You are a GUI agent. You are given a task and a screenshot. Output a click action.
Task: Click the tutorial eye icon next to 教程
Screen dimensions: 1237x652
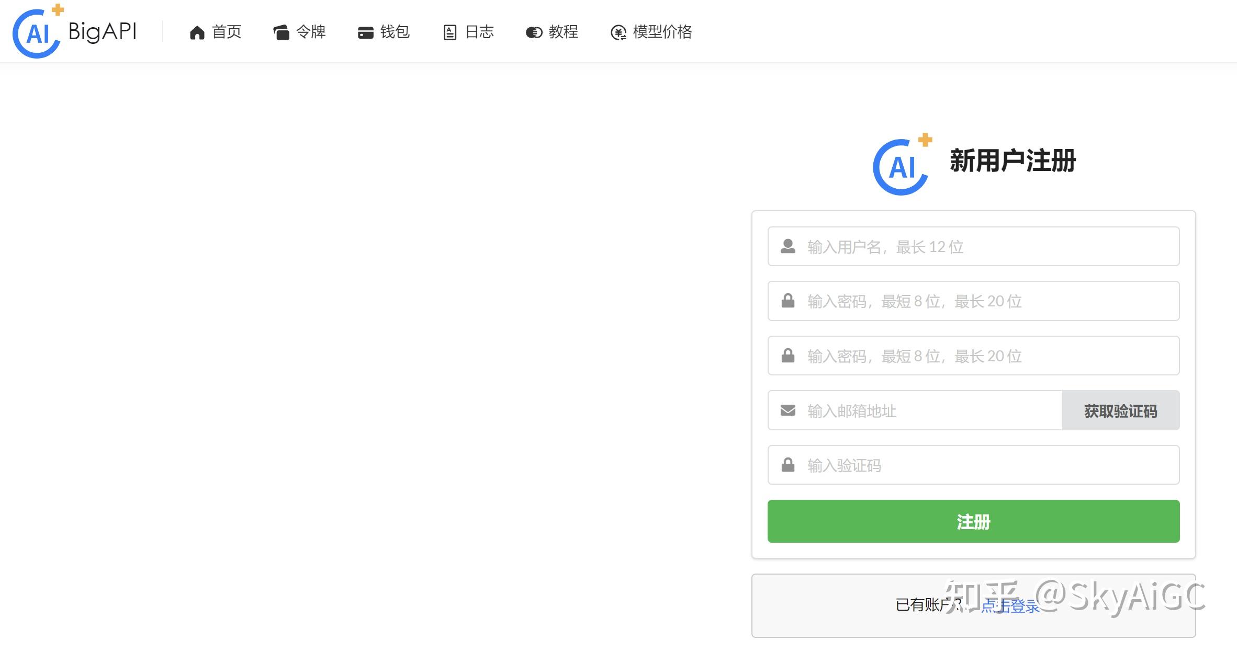(533, 32)
